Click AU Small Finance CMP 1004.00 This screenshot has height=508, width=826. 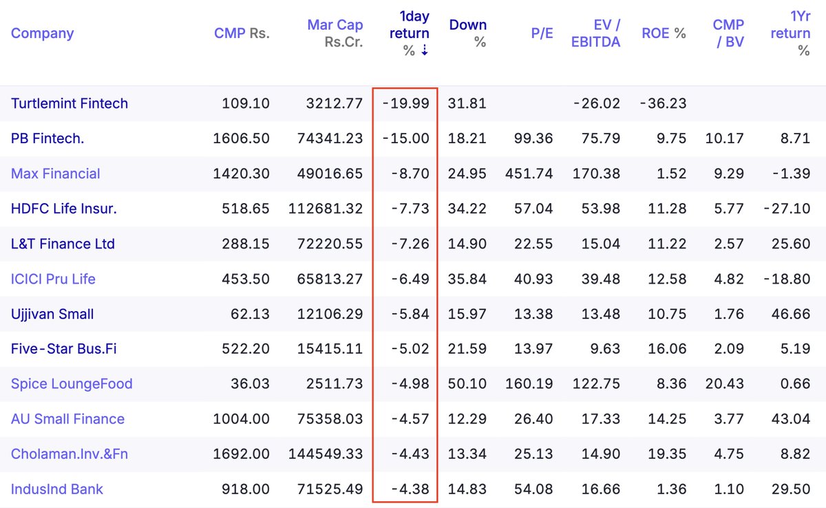click(242, 419)
